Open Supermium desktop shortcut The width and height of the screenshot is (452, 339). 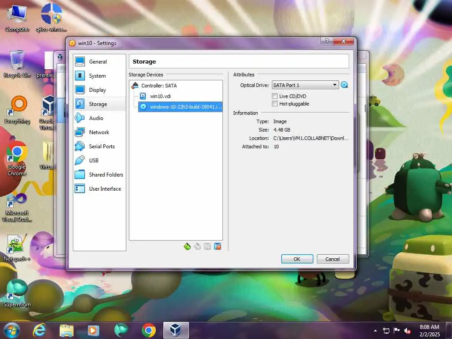tap(17, 293)
